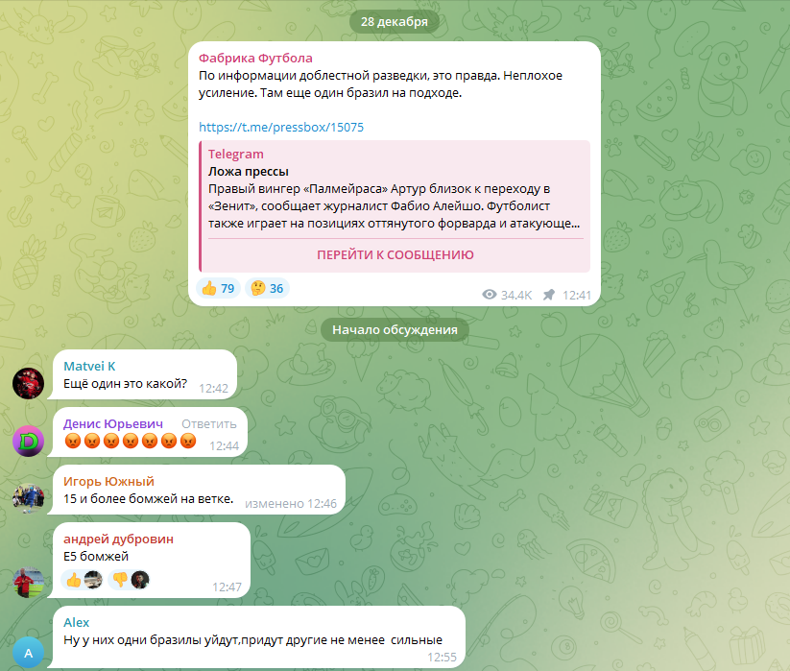Click Alex's blue A avatar
Viewport: 790px width, 671px height.
(x=28, y=653)
